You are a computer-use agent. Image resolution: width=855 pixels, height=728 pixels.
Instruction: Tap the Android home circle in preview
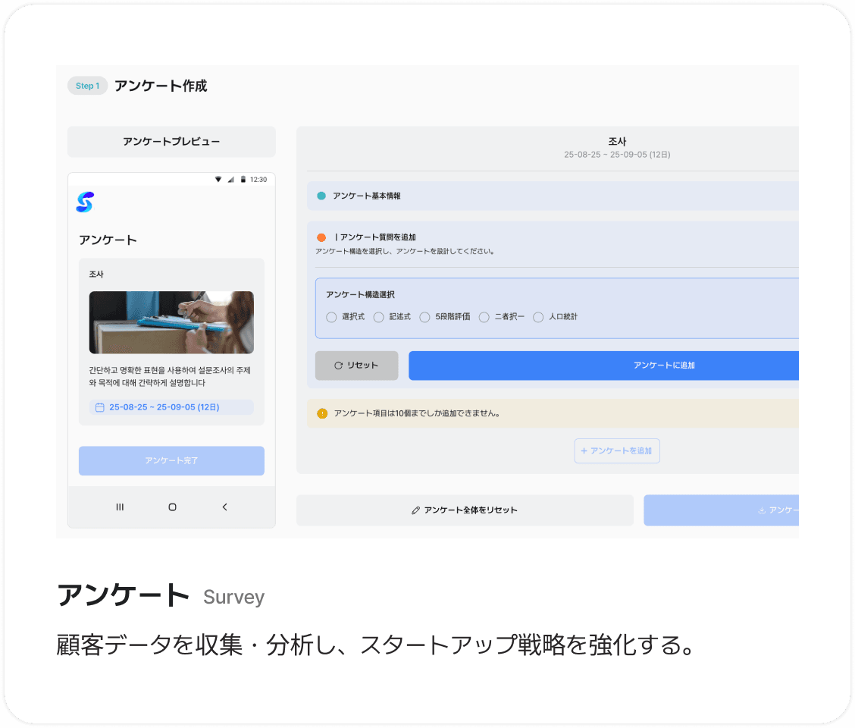171,507
